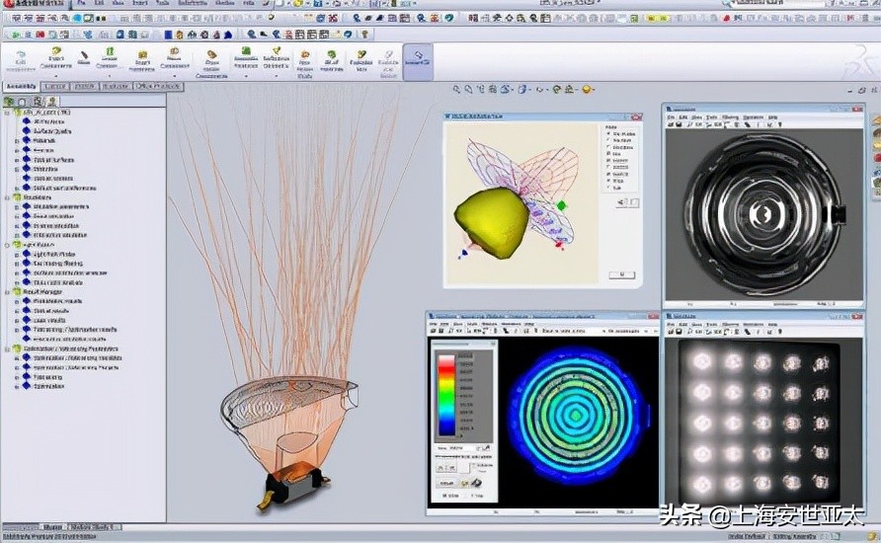Image resolution: width=881 pixels, height=543 pixels.
Task: Open the PropertyManager panel tab
Action: pos(23,102)
